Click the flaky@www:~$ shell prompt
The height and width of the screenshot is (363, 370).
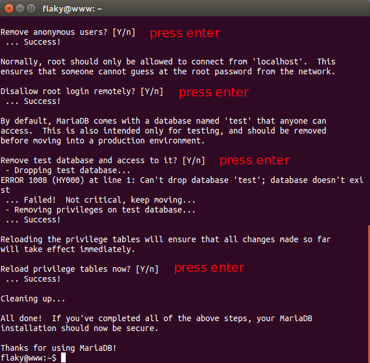(x=29, y=358)
